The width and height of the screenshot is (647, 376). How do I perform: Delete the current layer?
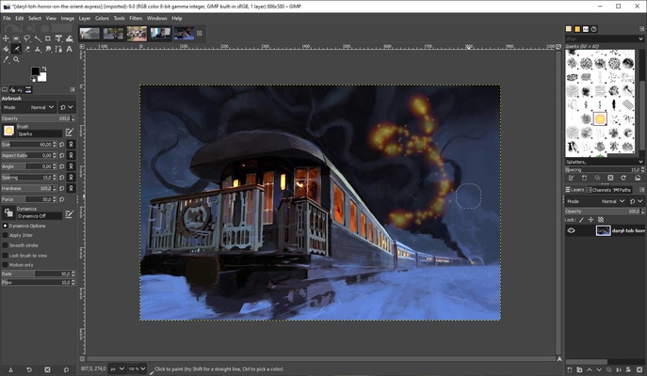point(639,369)
